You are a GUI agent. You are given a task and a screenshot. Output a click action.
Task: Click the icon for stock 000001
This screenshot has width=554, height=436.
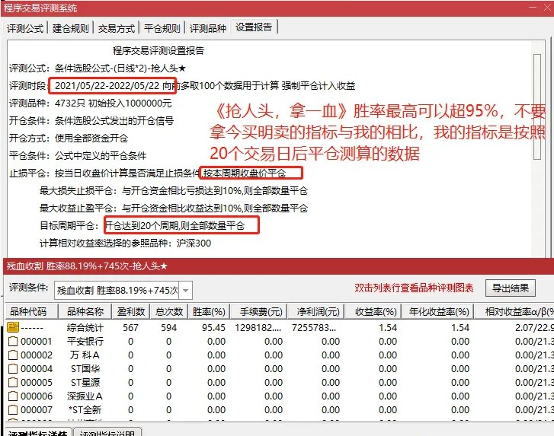(12, 342)
